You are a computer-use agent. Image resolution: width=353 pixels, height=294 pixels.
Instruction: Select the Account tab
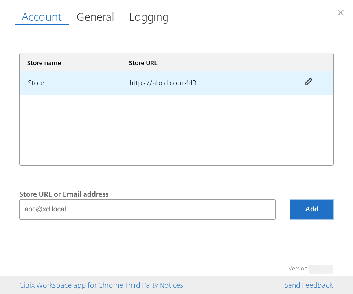click(x=42, y=17)
